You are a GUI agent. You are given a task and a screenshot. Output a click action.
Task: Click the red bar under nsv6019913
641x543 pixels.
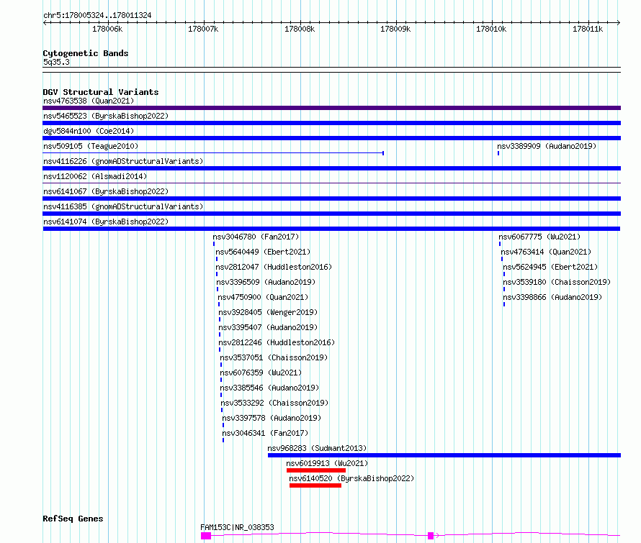click(x=316, y=470)
